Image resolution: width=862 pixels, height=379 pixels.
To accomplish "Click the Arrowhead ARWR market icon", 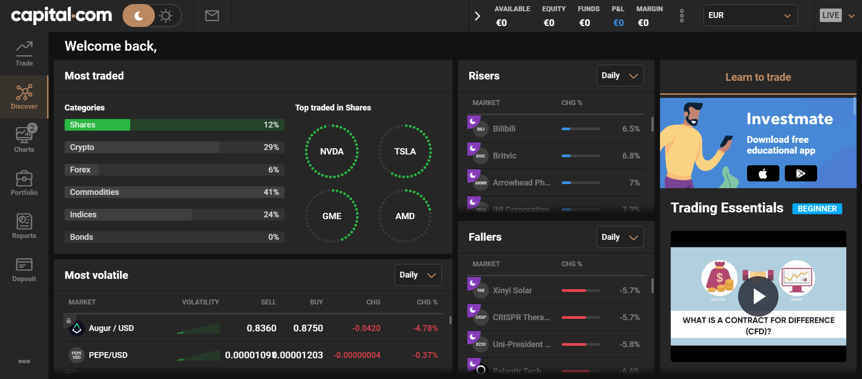I will pos(480,183).
